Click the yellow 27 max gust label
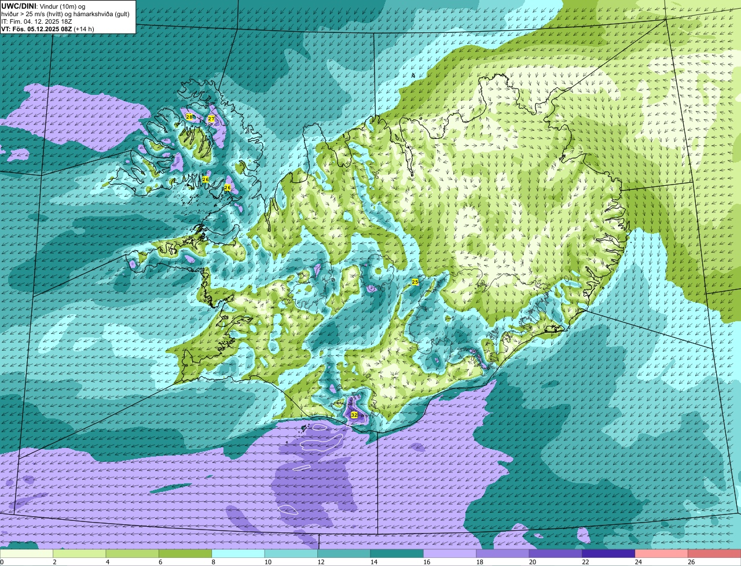741x566 pixels. pos(211,119)
